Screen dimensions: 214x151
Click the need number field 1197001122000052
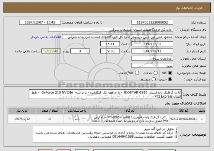coord(152,22)
